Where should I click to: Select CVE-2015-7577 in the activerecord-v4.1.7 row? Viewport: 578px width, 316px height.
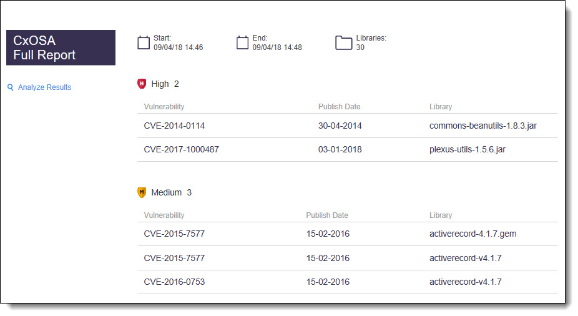point(174,258)
